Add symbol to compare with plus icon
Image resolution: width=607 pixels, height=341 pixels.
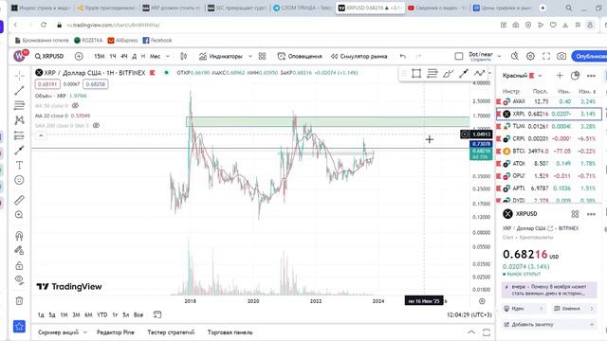(x=79, y=57)
